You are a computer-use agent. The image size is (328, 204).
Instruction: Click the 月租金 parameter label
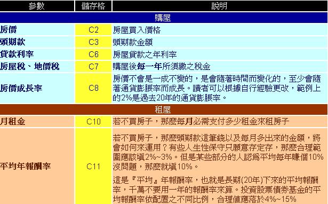coord(13,121)
